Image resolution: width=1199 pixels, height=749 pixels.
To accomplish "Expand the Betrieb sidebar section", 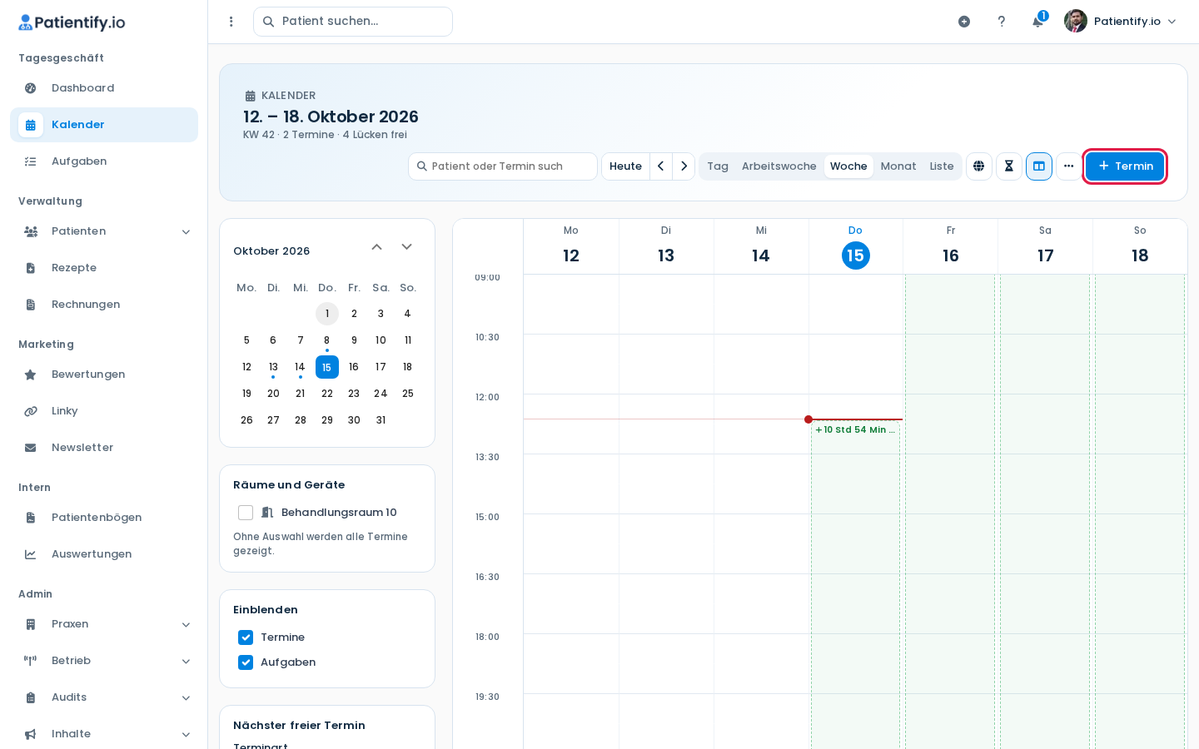I will [104, 661].
